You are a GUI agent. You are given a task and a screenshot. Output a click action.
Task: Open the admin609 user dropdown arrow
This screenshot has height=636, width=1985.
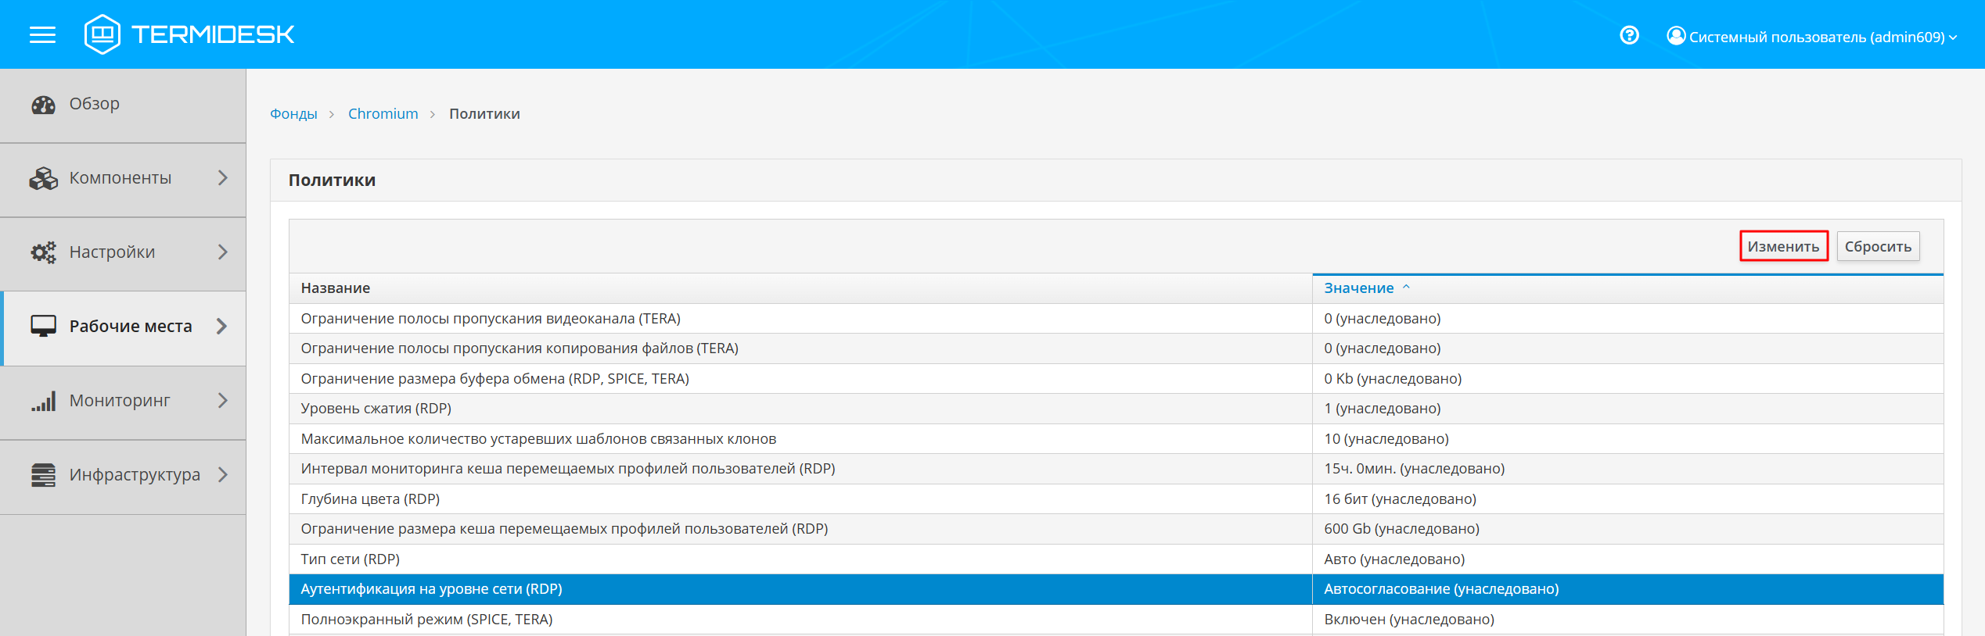point(1954,38)
